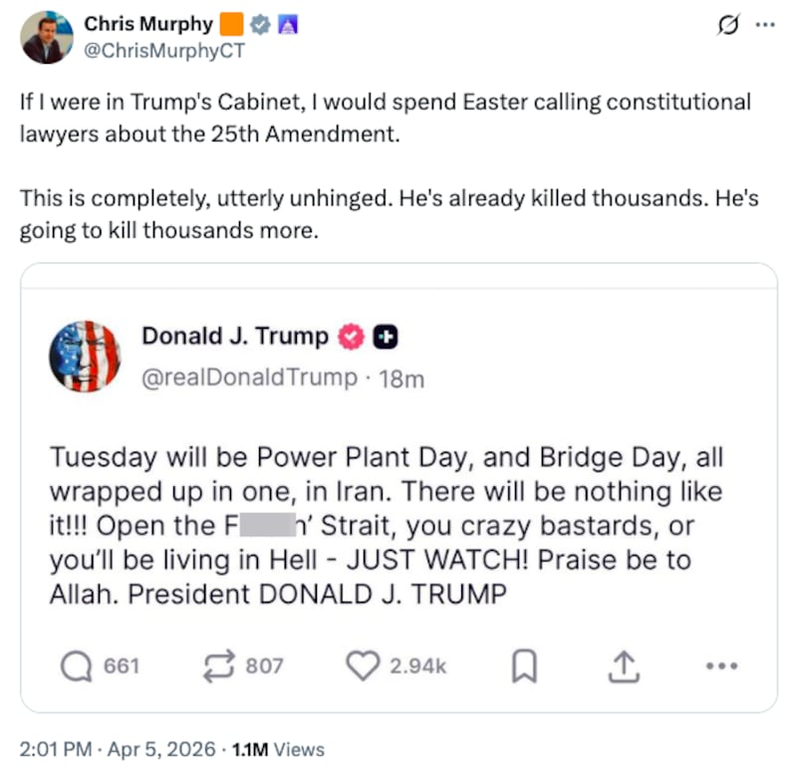Click the purple affiliation badge by Chris Murphy
The width and height of the screenshot is (797, 783).
coord(280,23)
